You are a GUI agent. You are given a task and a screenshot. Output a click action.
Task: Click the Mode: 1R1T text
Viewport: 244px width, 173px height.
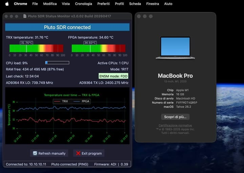point(119,69)
